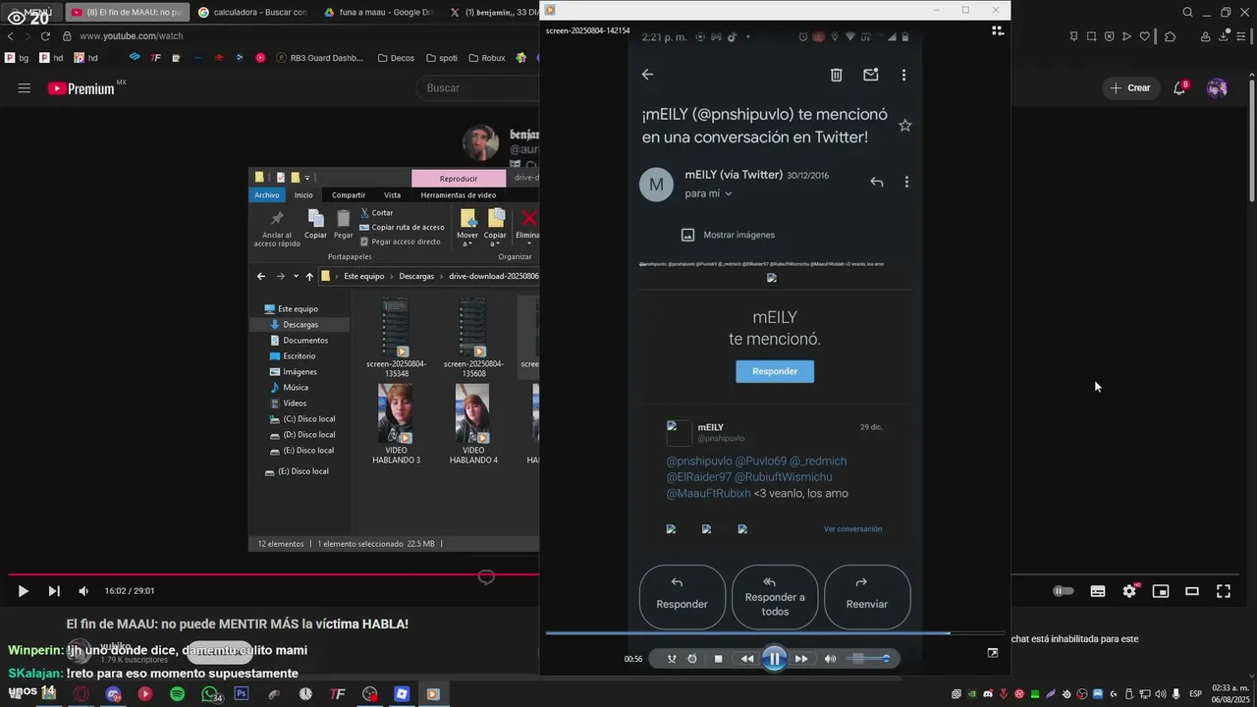Click the browser downloads icon
1257x707 pixels.
pos(1223,36)
